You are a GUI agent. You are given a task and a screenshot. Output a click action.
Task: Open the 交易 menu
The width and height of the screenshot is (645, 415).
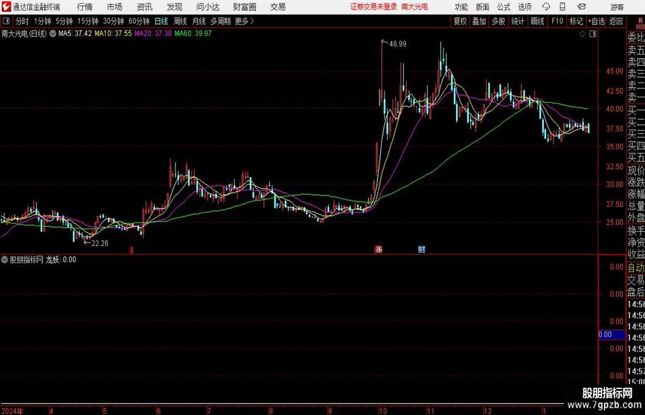click(x=278, y=7)
